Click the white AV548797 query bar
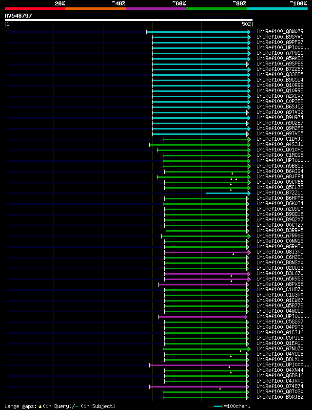Viewport: 312px width, 410px height. point(129,20)
